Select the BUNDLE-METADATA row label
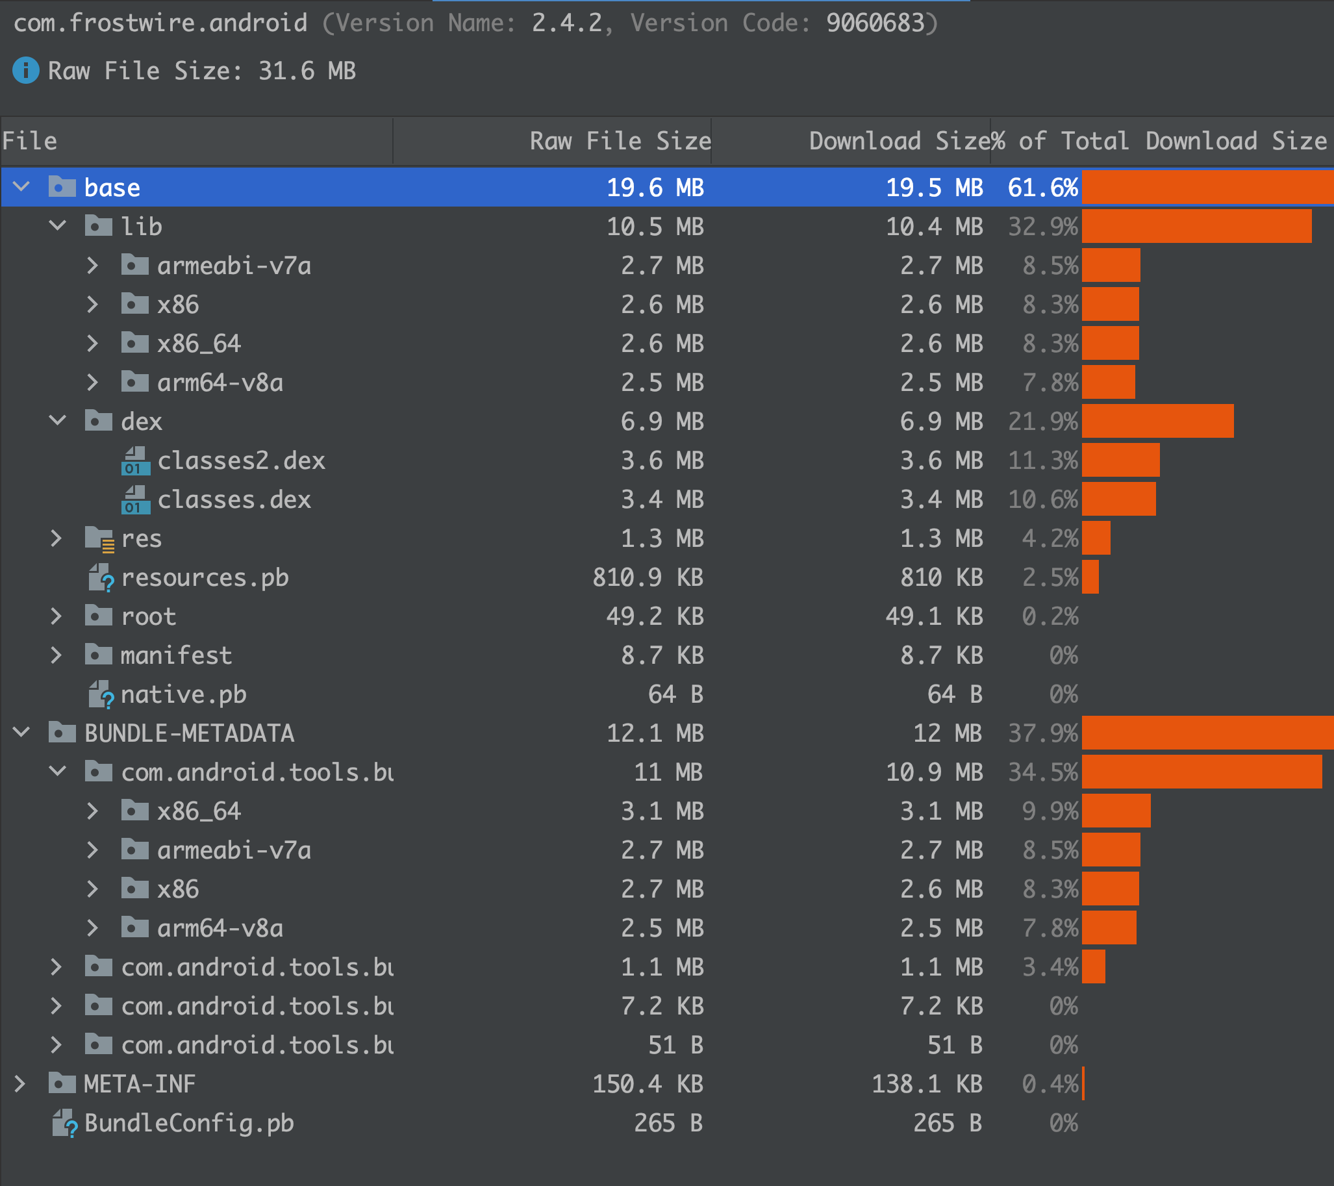 tap(189, 733)
